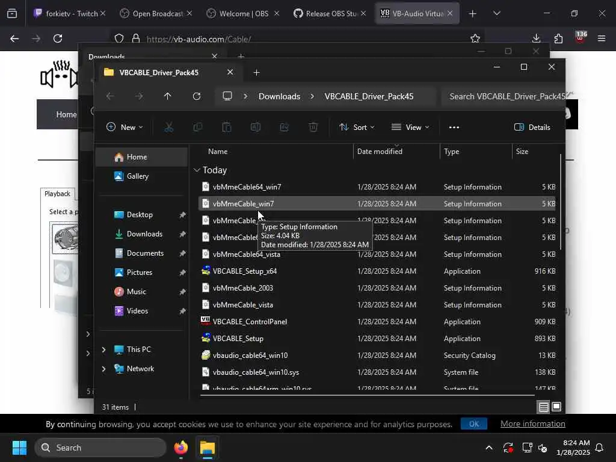Go back in Firefox browser
Image resolution: width=616 pixels, height=462 pixels.
click(14, 38)
